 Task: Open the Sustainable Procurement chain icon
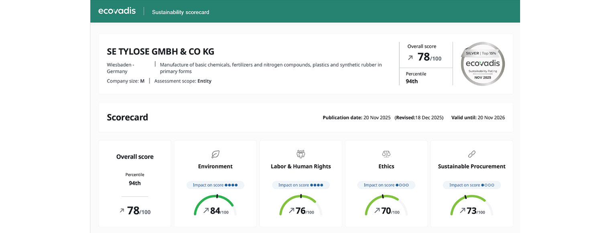(472, 154)
